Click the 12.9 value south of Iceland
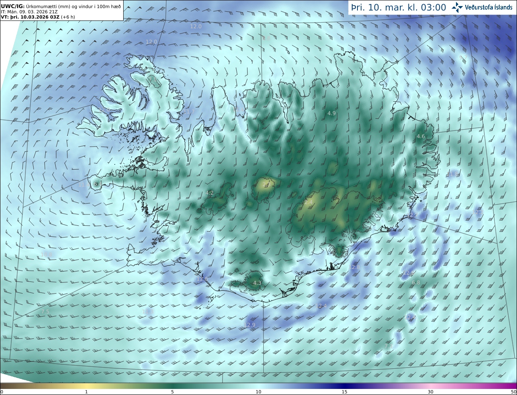The height and width of the screenshot is (395, 517). [x=250, y=325]
